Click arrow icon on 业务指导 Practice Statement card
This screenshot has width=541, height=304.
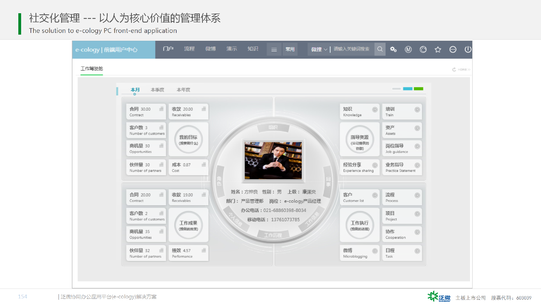417,165
